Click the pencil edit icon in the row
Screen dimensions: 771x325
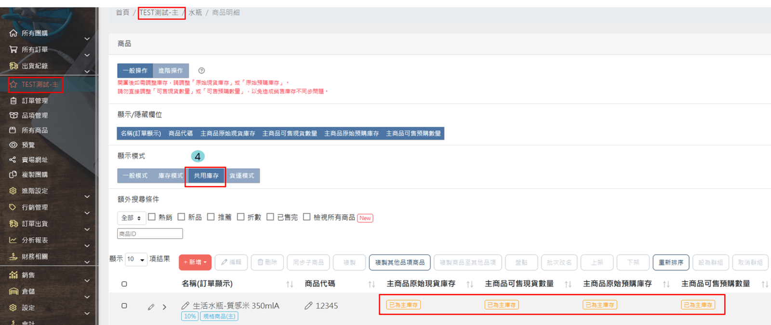click(151, 307)
